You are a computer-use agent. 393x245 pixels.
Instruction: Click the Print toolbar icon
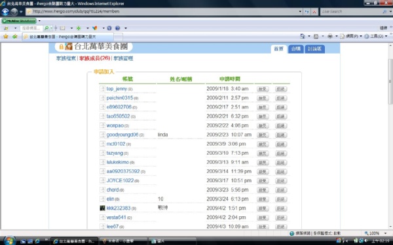[330, 36]
